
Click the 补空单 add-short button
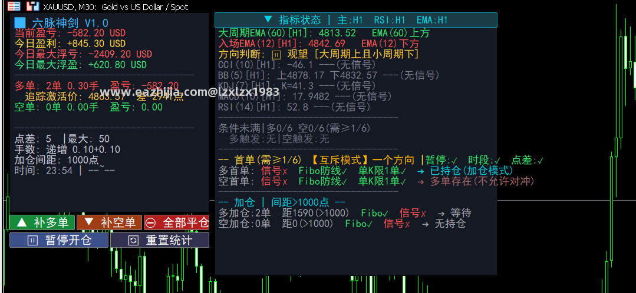click(x=109, y=222)
